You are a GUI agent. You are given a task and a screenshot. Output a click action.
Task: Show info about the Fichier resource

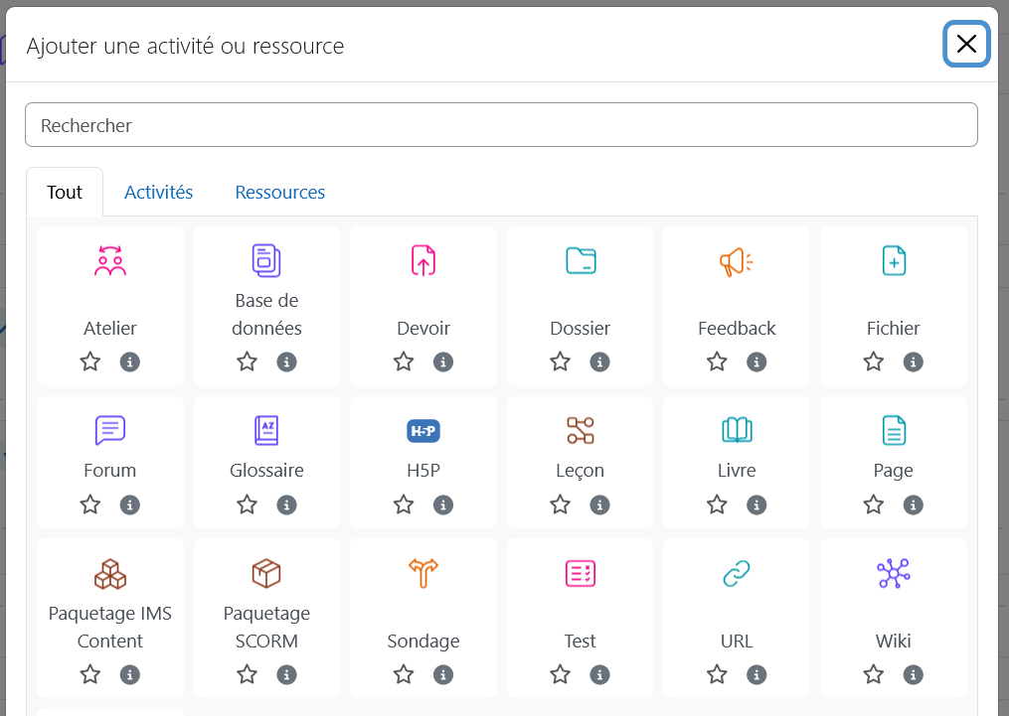[913, 361]
